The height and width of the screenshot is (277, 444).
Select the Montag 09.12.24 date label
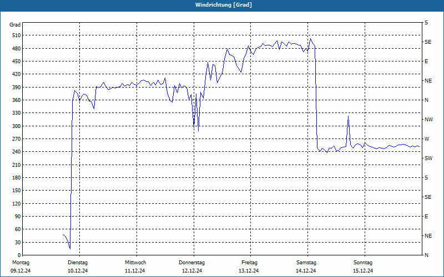coord(21,266)
